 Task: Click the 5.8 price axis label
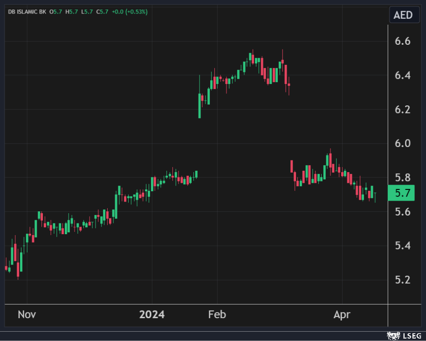(401, 177)
